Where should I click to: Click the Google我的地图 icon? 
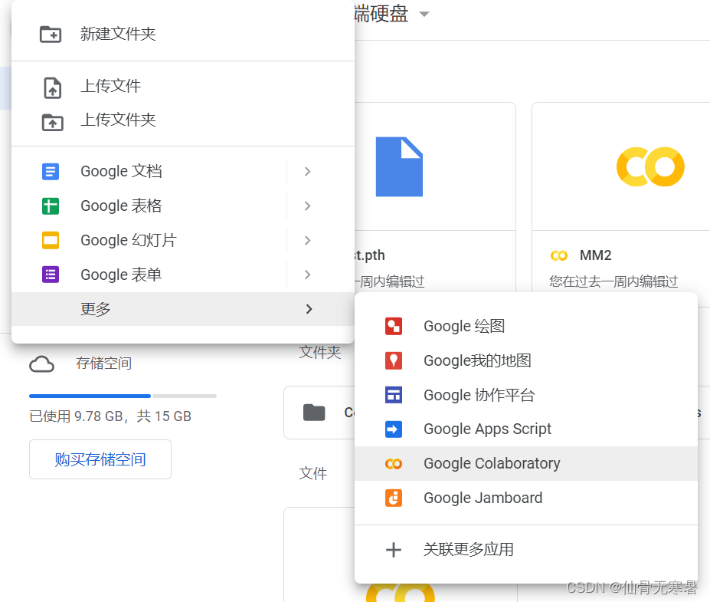tap(393, 360)
